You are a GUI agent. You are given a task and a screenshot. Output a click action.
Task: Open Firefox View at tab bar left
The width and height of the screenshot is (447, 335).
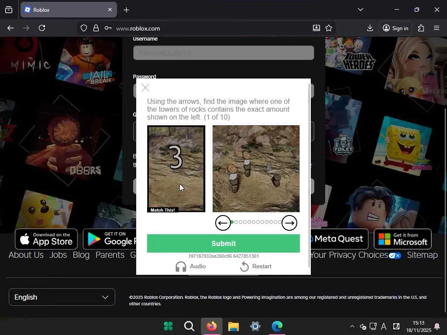[9, 10]
